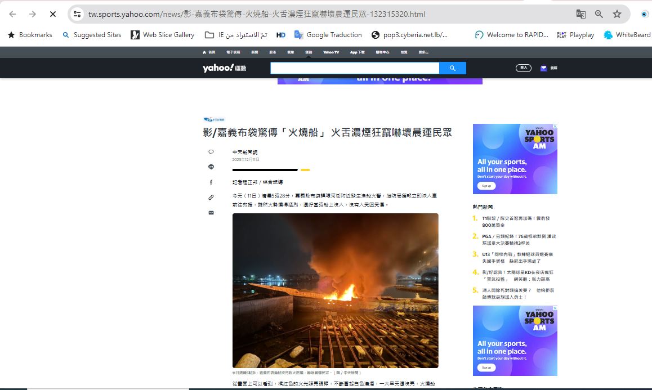Click the translate page icon in address bar
The height and width of the screenshot is (390, 652).
click(580, 14)
